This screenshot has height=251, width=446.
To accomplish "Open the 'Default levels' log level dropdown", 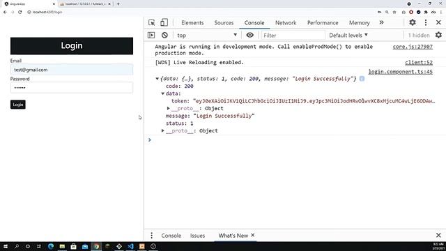I will coord(348,35).
